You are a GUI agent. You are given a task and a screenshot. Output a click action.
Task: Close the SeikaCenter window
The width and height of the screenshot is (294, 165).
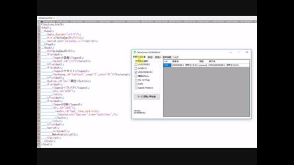pyautogui.click(x=247, y=52)
